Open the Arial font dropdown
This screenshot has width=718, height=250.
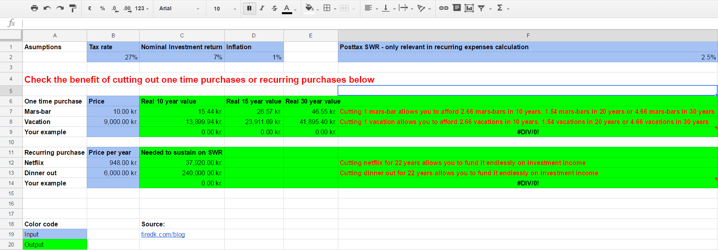click(179, 8)
